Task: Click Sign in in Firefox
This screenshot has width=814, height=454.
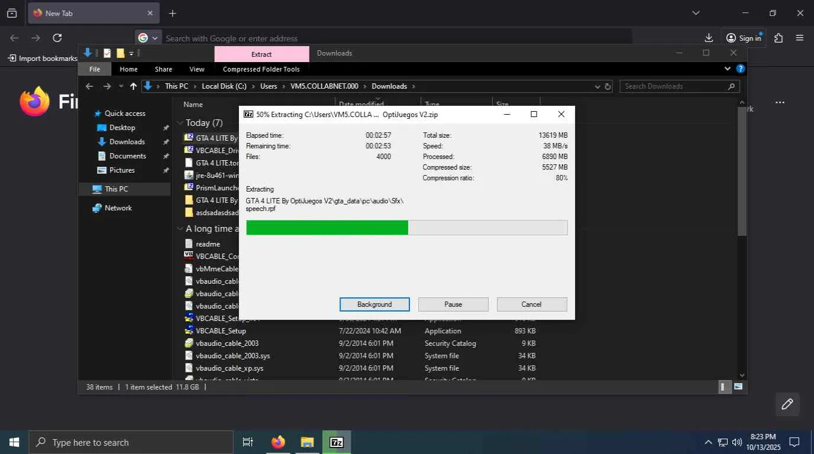Action: 744,38
